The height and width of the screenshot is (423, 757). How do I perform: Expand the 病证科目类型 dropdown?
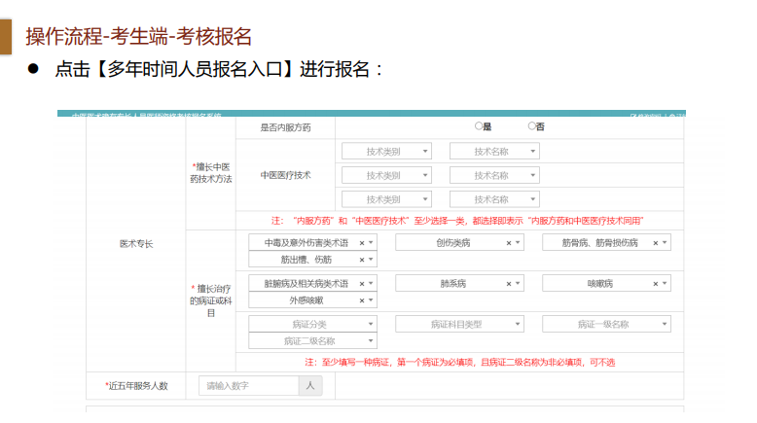point(458,324)
